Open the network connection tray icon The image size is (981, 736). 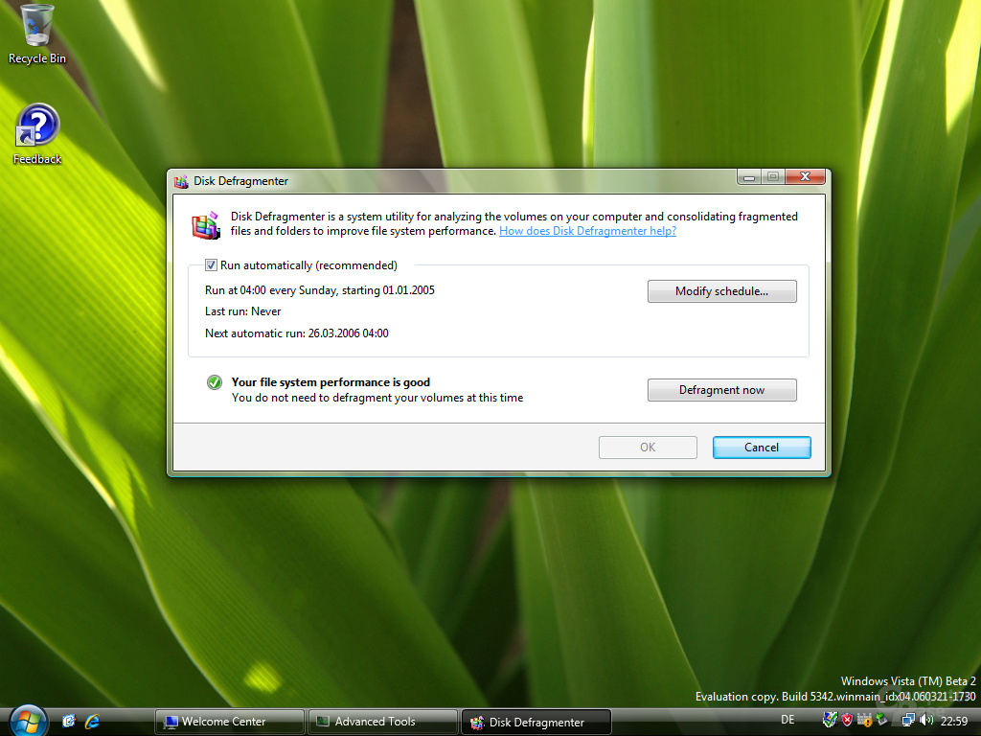[908, 721]
